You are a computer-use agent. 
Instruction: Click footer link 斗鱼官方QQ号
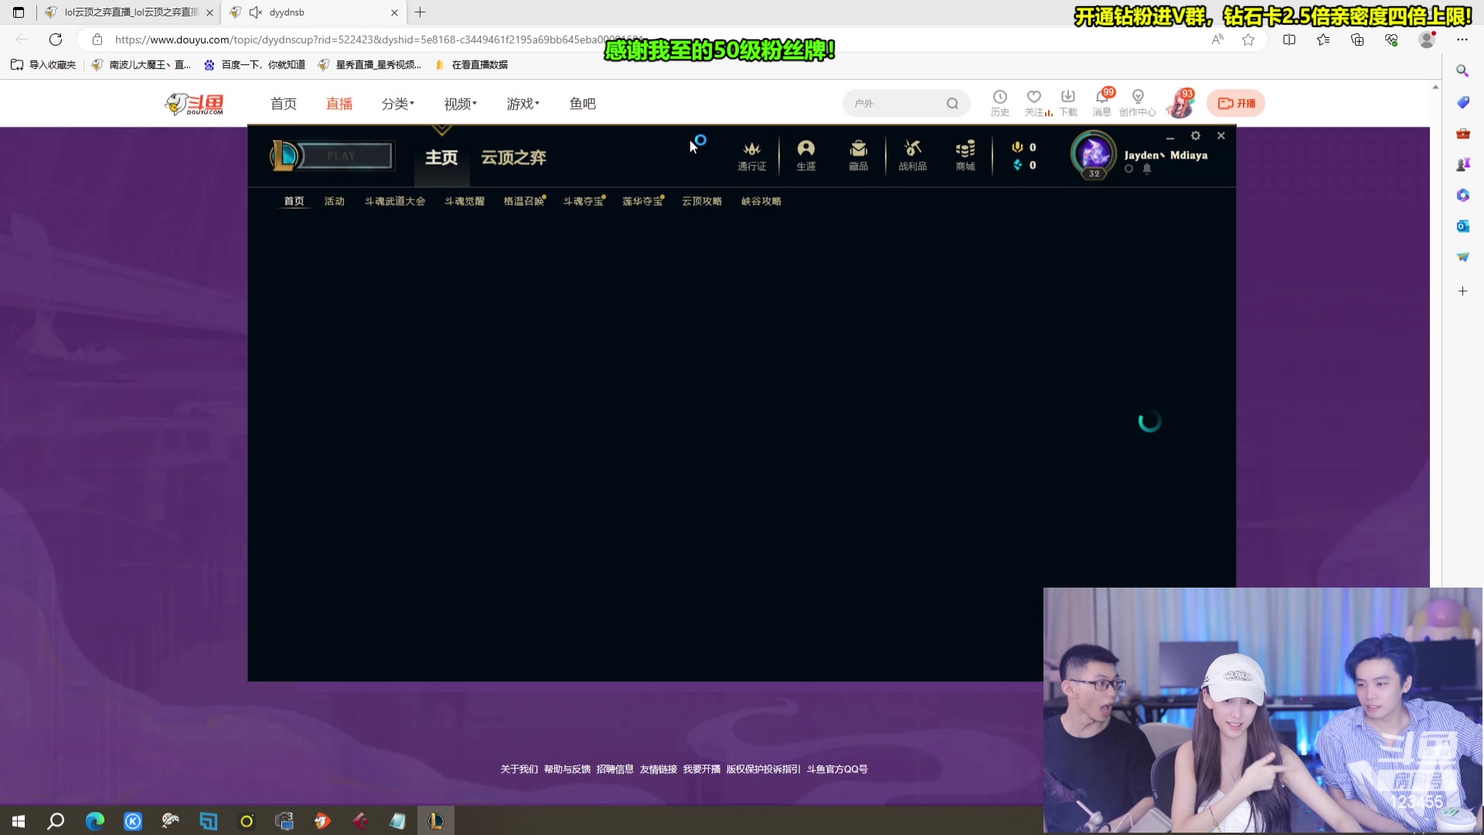[x=837, y=769]
